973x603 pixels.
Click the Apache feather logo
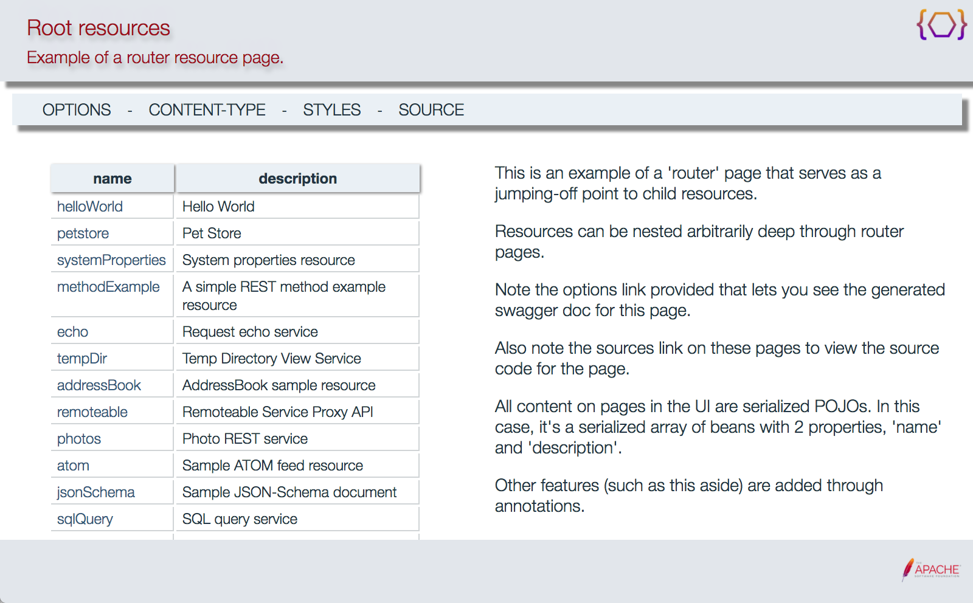[930, 570]
